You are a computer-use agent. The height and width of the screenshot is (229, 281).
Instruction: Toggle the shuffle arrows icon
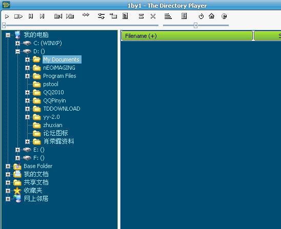tap(86, 15)
